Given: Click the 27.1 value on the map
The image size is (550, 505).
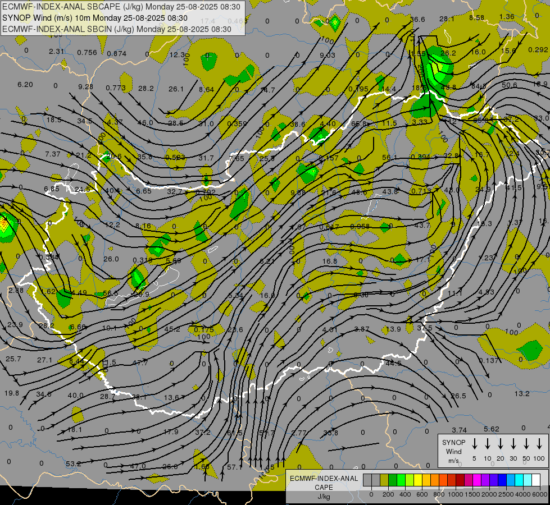Looking at the screenshot, I should click(x=45, y=360).
